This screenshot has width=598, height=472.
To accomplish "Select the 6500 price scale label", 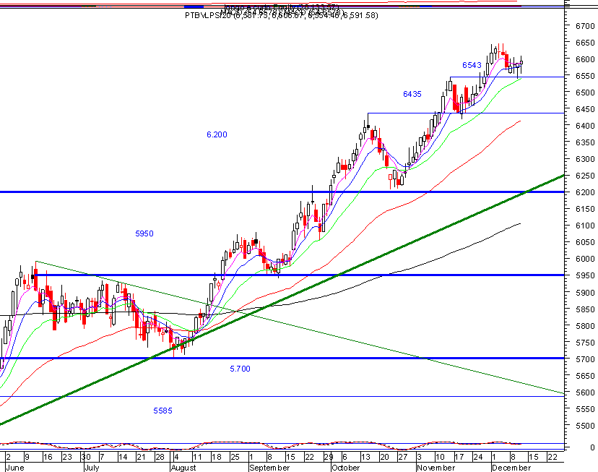I will click(585, 93).
